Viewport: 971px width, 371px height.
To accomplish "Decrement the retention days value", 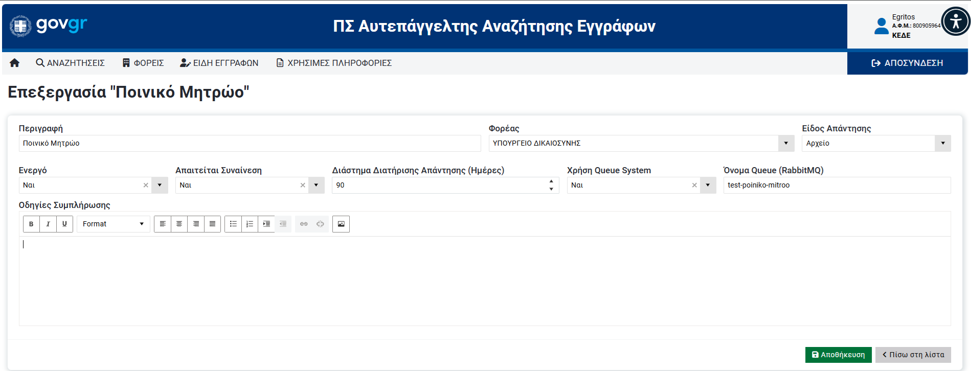I will click(x=551, y=189).
